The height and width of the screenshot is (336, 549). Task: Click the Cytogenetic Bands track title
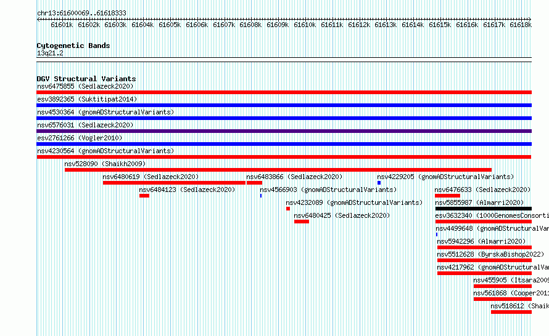(x=73, y=46)
